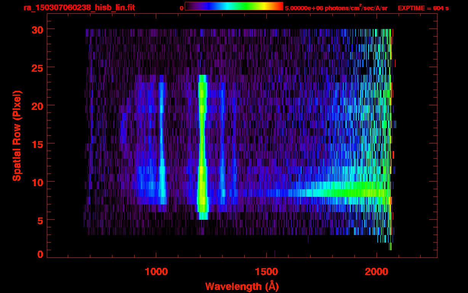Image resolution: width=468 pixels, height=293 pixels.
Task: Click the color bar minimum label 0
Action: (x=182, y=8)
